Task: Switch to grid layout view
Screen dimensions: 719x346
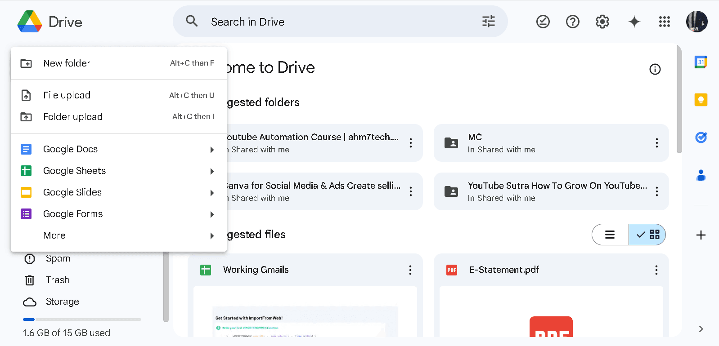Action: pos(647,235)
